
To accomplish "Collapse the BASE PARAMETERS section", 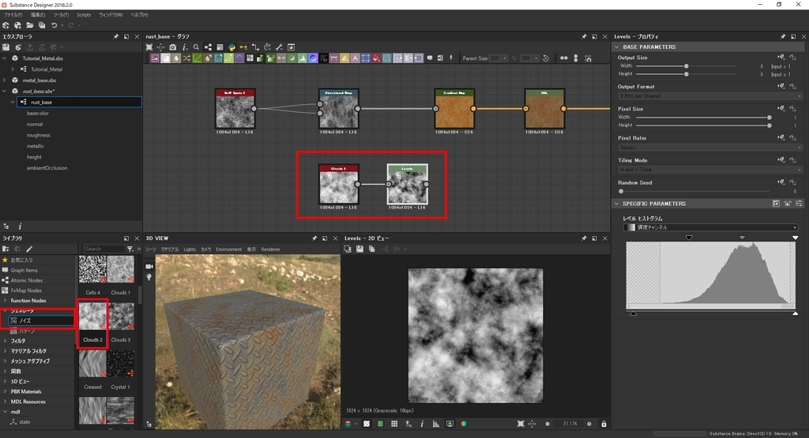I will (x=618, y=47).
